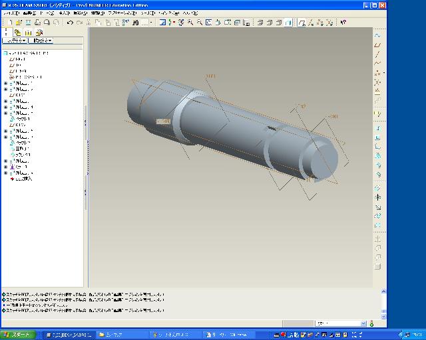Click the Undo arrow in the toolbar

click(70, 22)
